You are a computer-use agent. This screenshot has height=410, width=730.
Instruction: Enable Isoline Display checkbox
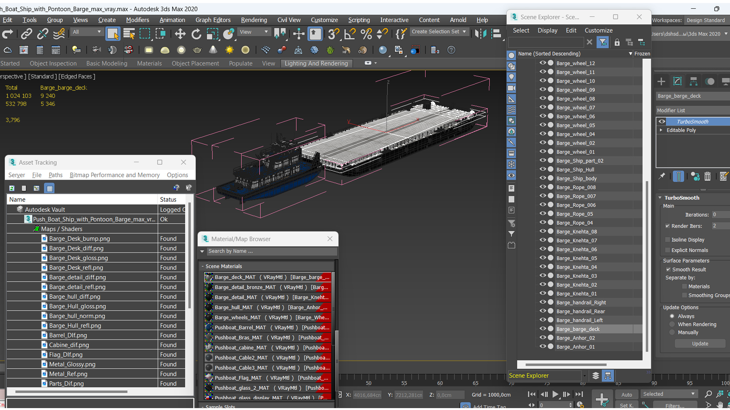[667, 240]
